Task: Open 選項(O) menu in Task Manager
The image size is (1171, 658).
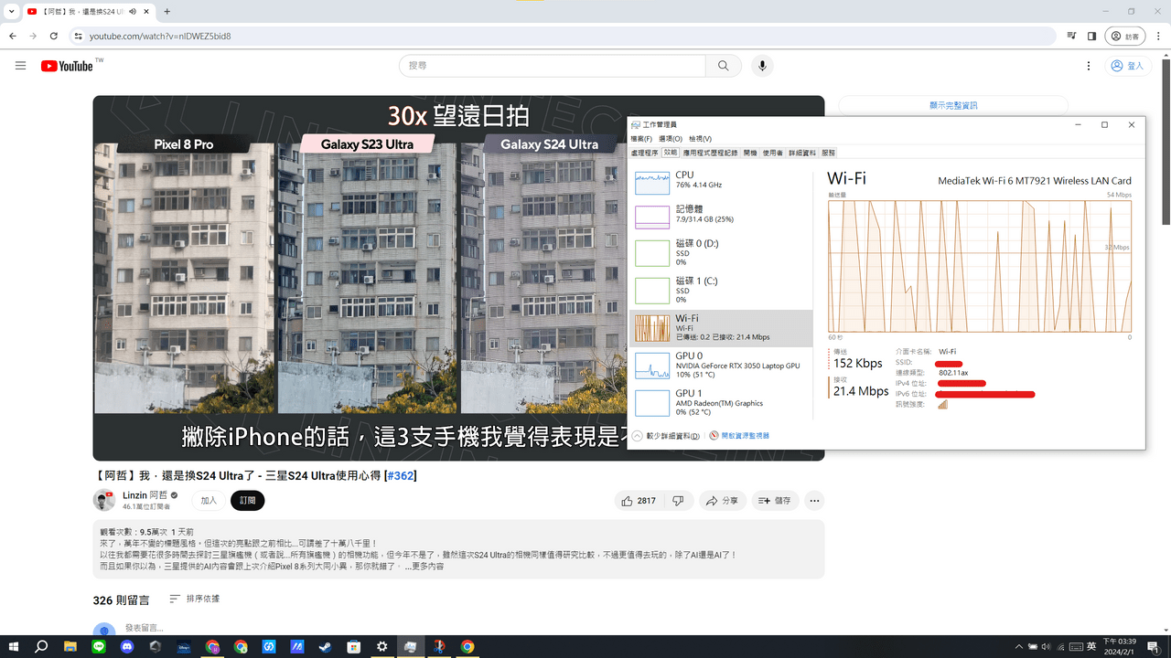Action: click(x=671, y=139)
